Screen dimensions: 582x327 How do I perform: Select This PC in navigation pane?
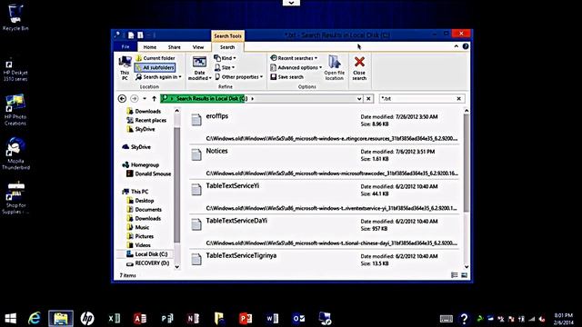tap(135, 192)
